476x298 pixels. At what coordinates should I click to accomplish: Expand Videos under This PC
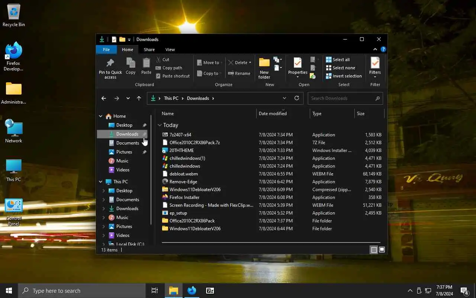click(104, 235)
